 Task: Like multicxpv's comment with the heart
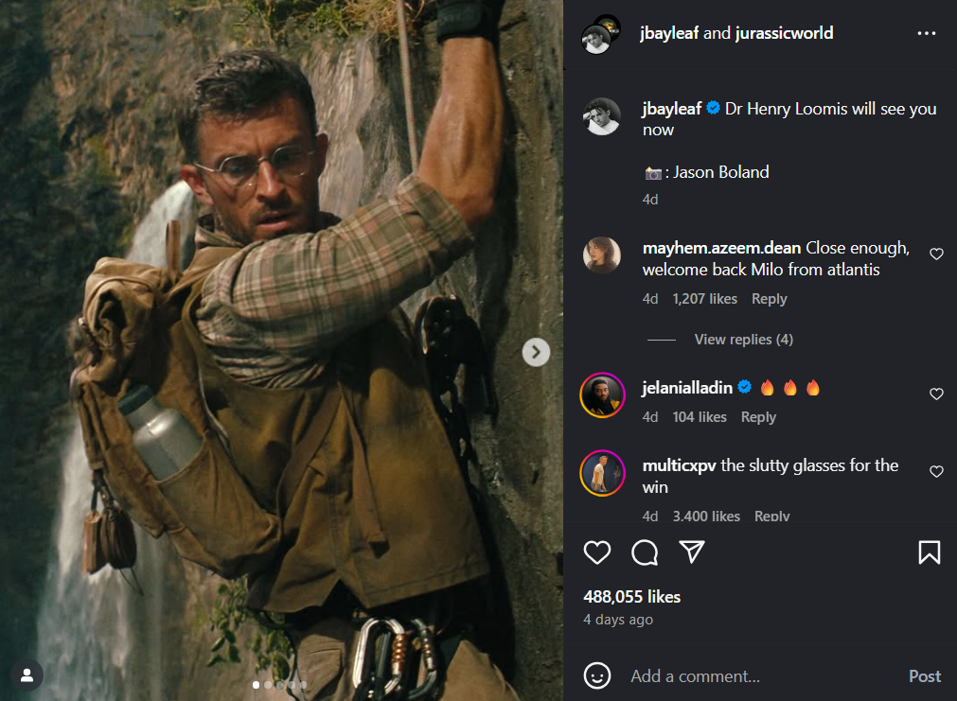tap(936, 472)
